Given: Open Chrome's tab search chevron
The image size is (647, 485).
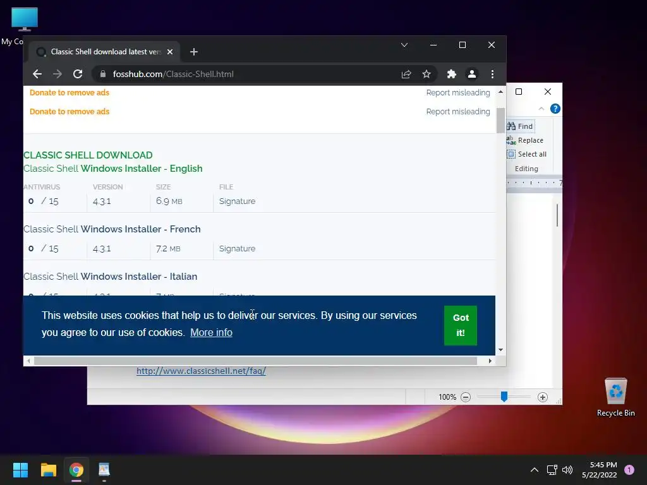Looking at the screenshot, I should (x=404, y=45).
